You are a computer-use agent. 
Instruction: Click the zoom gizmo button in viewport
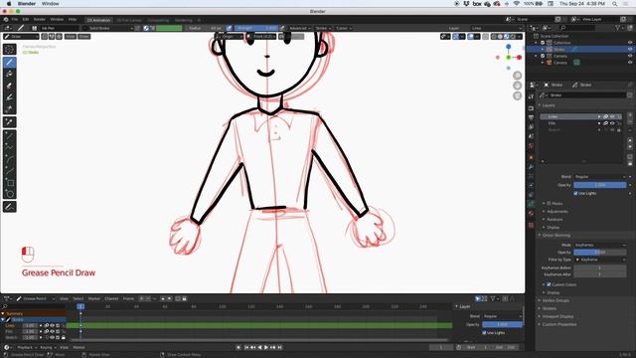(x=517, y=76)
